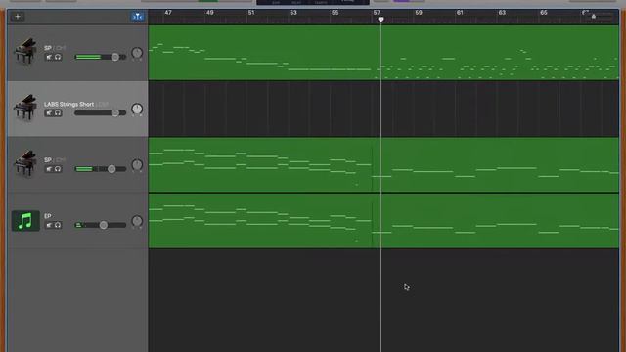
Task: Click the playhead marker on the ruler
Action: 380,20
